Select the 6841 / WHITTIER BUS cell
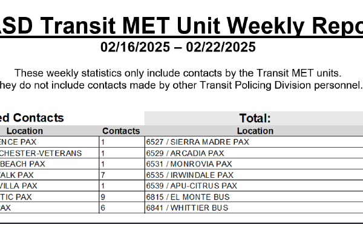 point(187,208)
